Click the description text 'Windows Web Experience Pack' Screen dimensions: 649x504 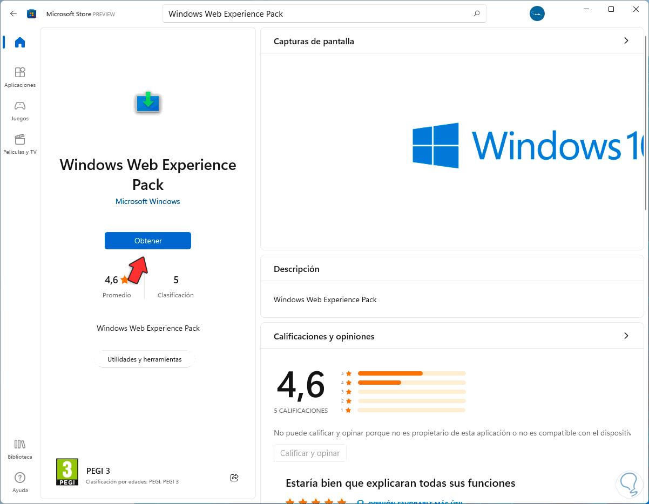pos(325,299)
